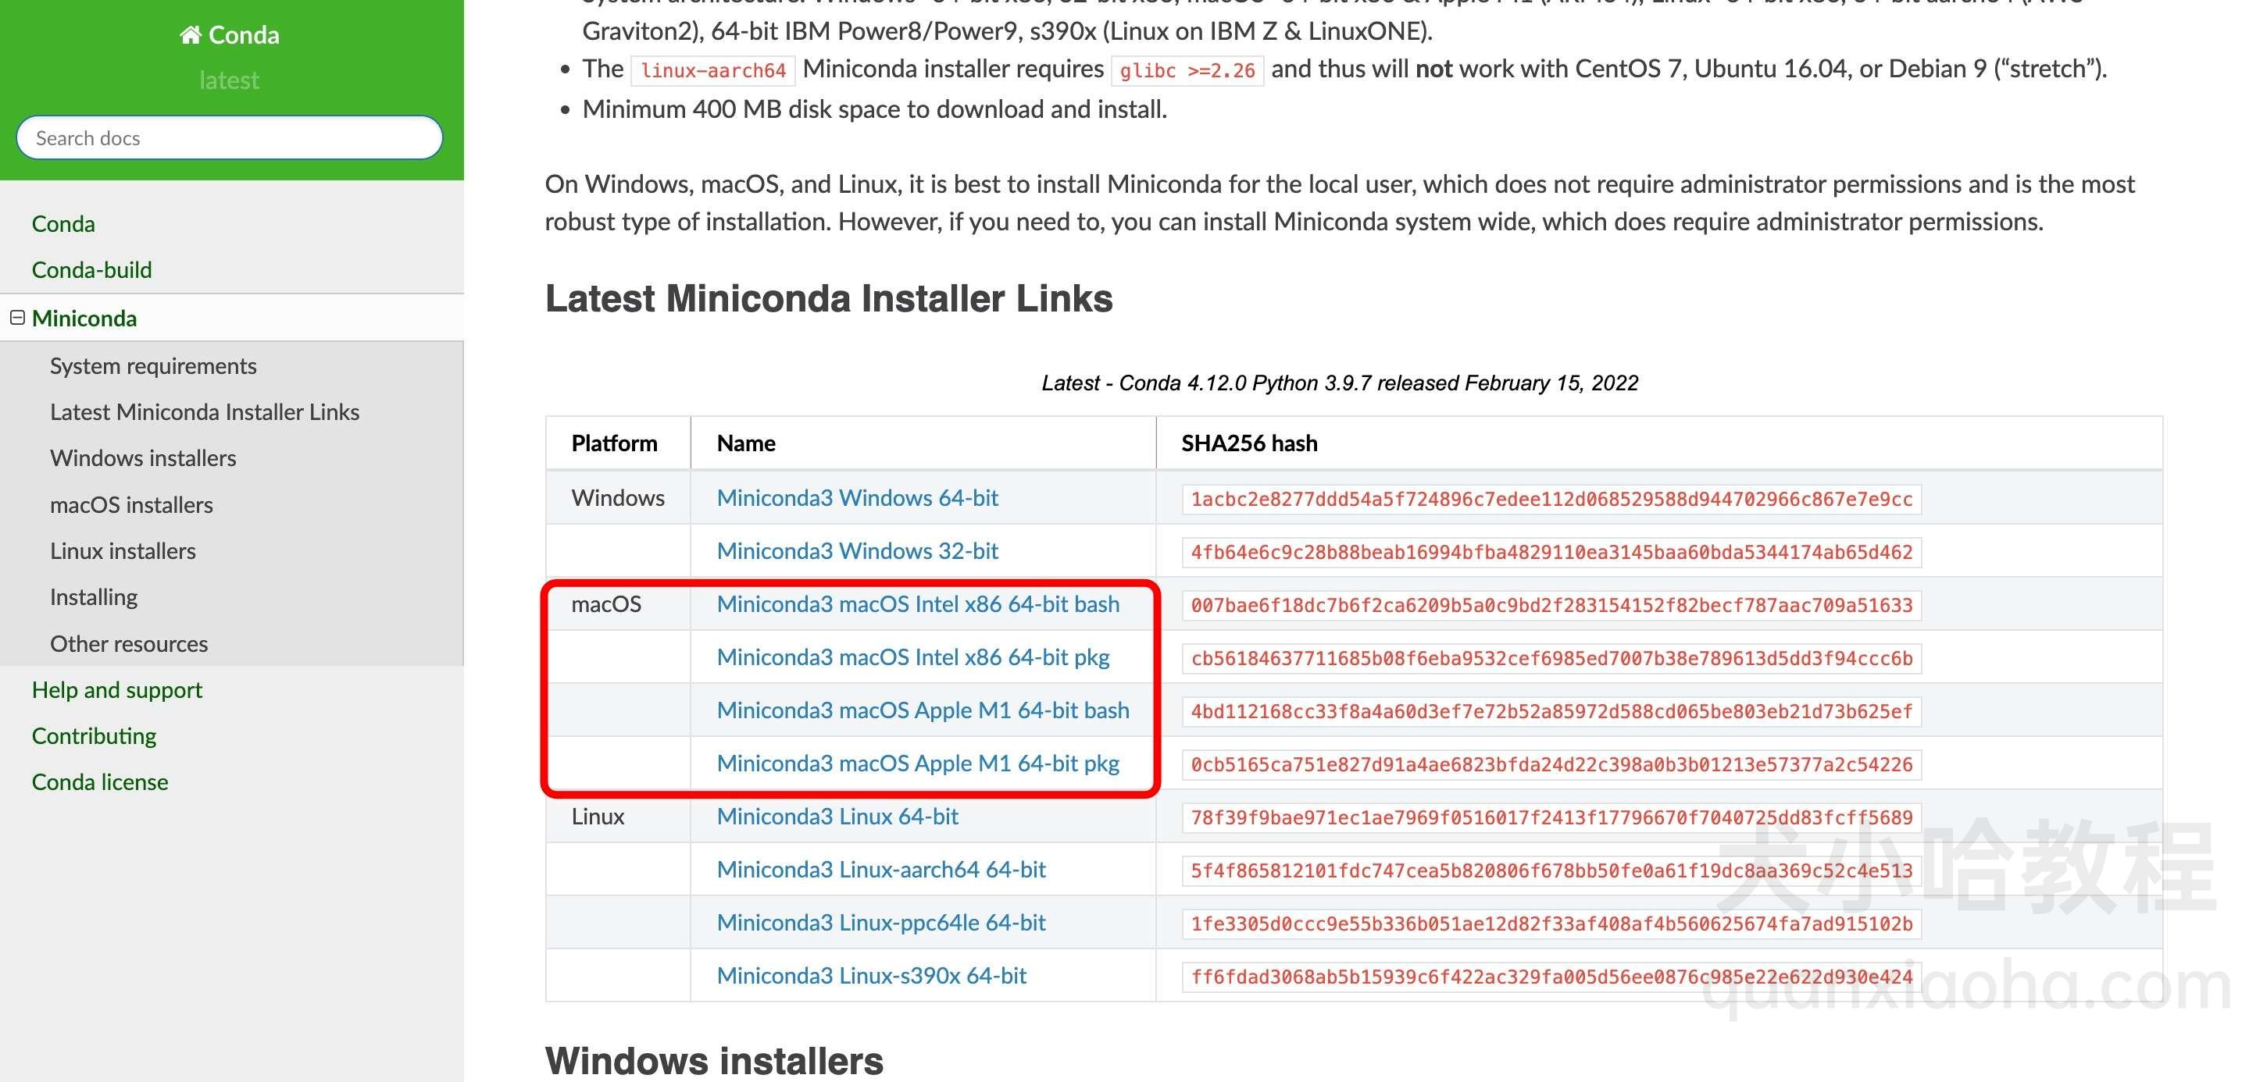
Task: Open Conda license page
Action: 100,782
